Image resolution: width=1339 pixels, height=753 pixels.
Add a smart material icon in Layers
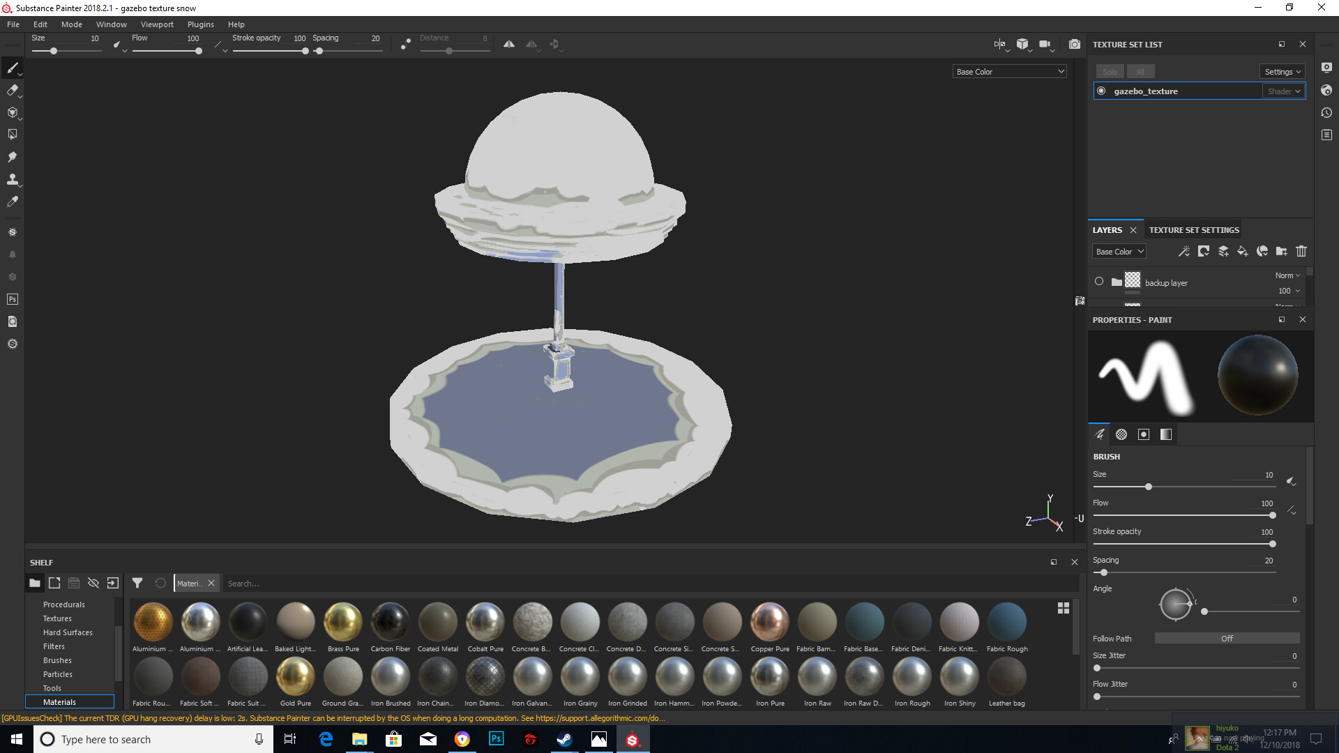pos(1262,251)
